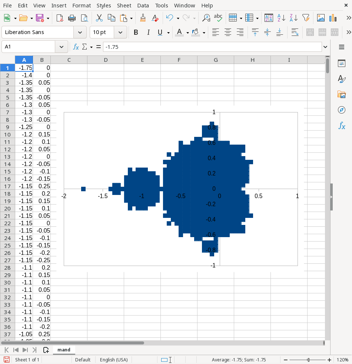Screen dimensions: 352x364
Task: Open the Insert menu
Action: (x=59, y=6)
